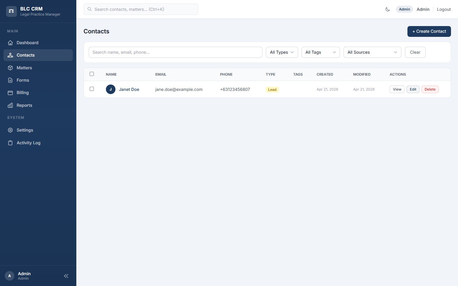458x286 pixels.
Task: Collapse the sidebar with double chevron icon
Action: [x=66, y=276]
